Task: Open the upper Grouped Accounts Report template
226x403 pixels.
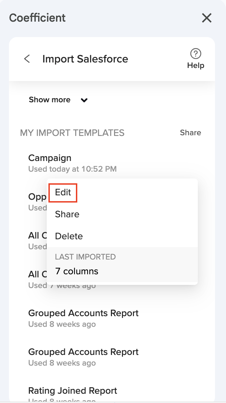Action: [83, 313]
